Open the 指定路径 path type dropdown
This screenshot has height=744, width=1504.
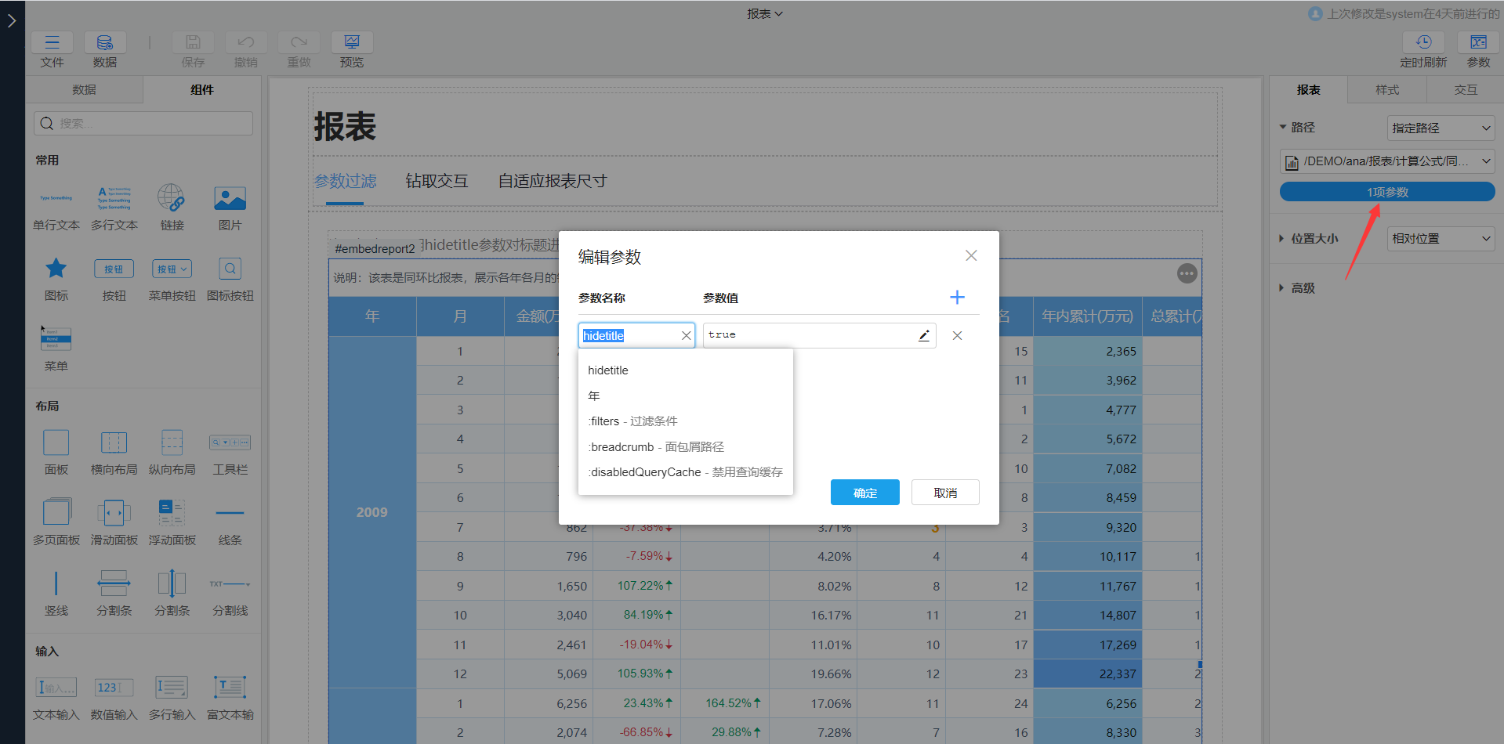[1441, 128]
